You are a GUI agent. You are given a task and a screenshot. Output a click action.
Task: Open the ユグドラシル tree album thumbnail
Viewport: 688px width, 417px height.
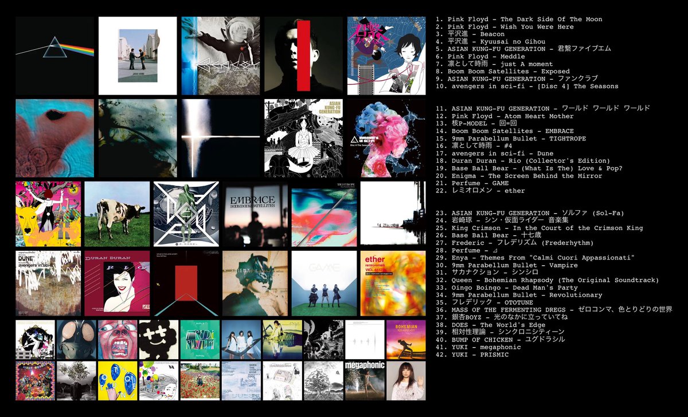click(323, 381)
